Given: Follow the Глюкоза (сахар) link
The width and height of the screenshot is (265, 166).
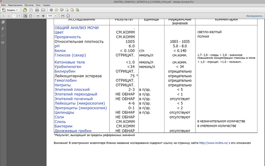Looking at the screenshot, I should 70,55.
